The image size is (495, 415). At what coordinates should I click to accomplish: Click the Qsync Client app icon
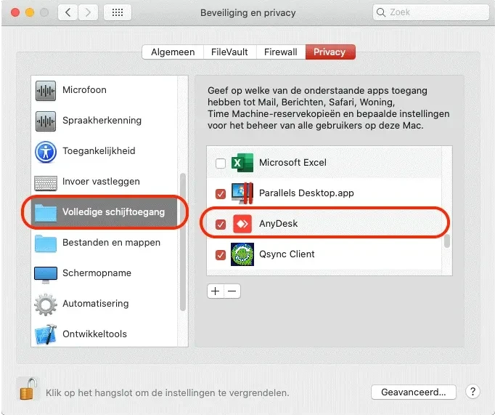242,254
